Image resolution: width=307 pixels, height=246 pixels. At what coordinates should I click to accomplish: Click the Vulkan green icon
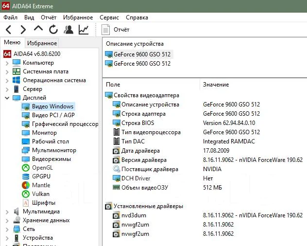(26, 194)
